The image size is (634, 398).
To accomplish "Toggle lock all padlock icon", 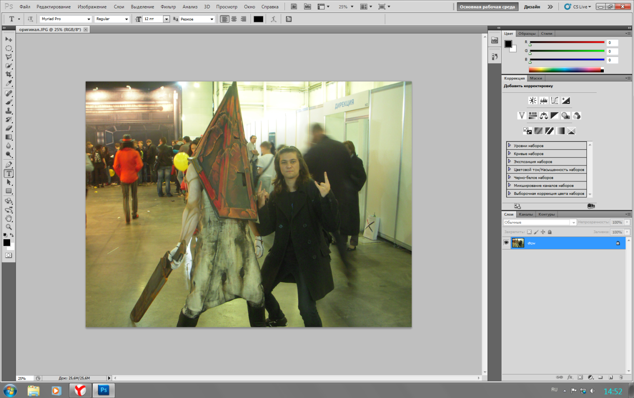I will coord(550,232).
